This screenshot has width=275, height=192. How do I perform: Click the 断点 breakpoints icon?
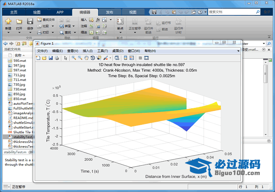point(120,21)
